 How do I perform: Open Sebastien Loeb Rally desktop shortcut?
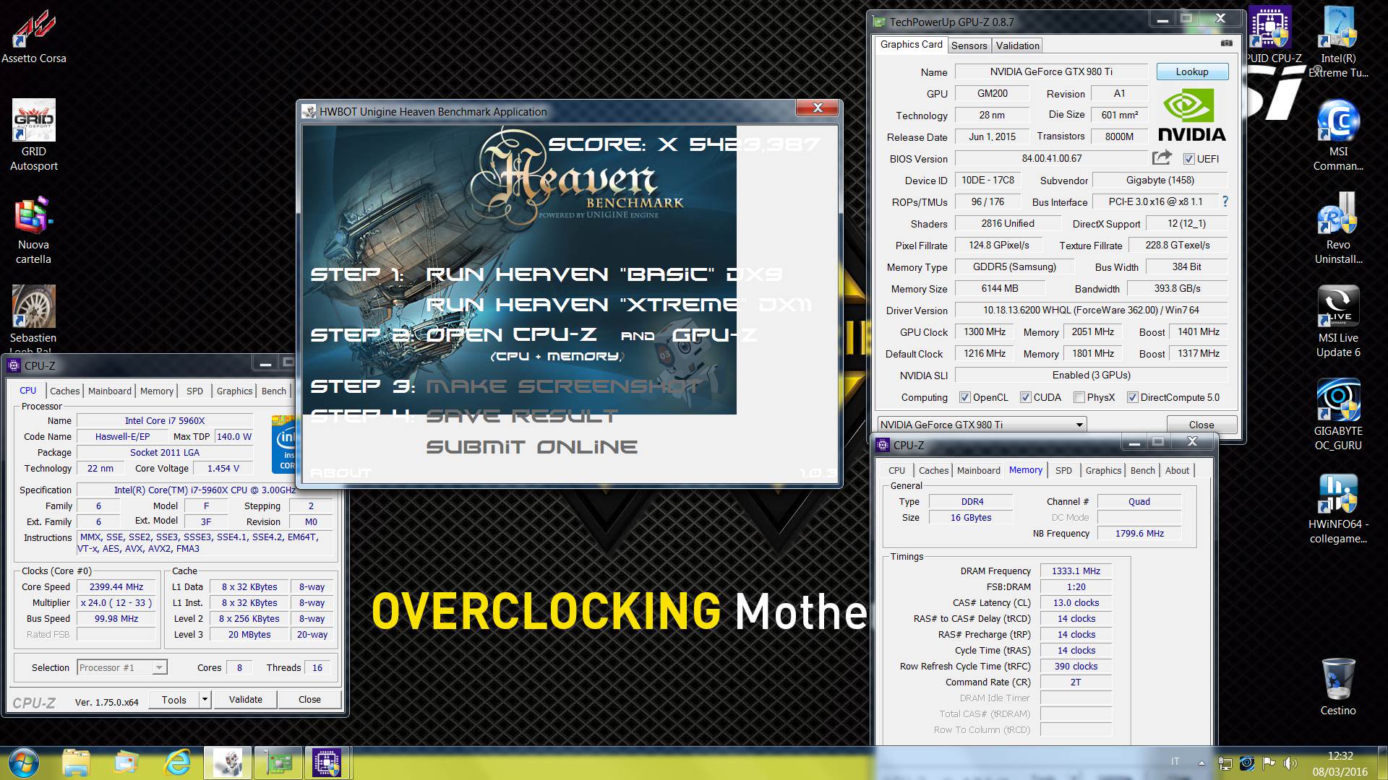[x=33, y=318]
